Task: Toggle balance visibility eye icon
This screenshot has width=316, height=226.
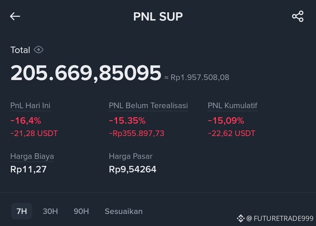Action: [x=39, y=50]
